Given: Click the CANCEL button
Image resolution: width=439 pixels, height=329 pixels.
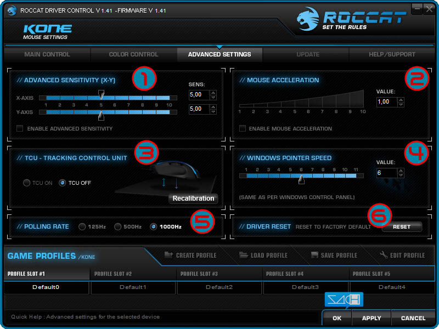Looking at the screenshot, I should coord(413,318).
